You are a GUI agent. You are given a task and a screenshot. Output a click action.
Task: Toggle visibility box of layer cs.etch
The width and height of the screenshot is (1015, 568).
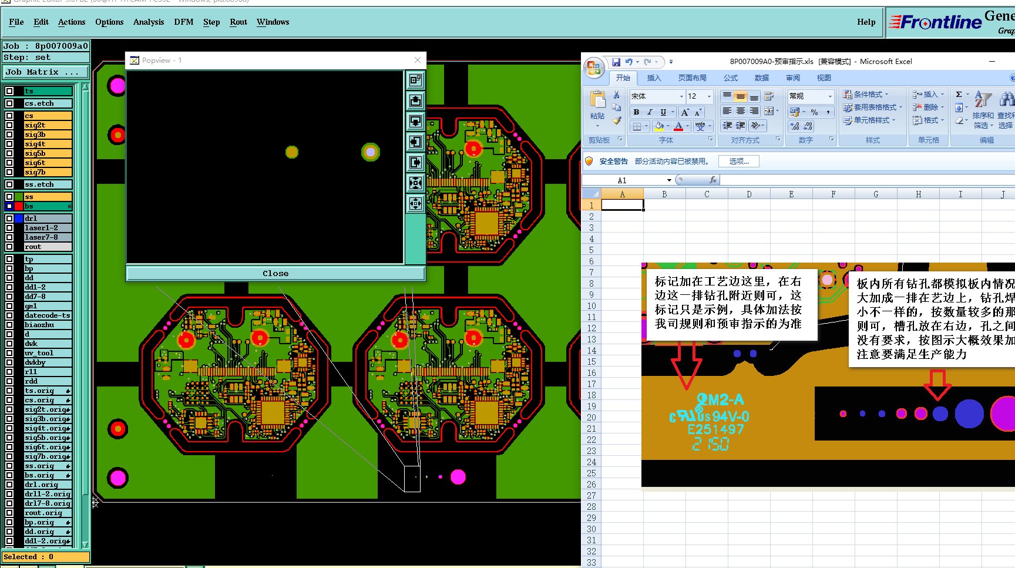[9, 103]
